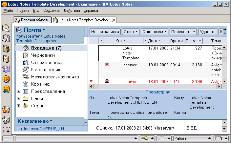Click the Входящие inbox tray icon
Image resolution: width=231 pixels, height=143 pixels.
pos(26,48)
